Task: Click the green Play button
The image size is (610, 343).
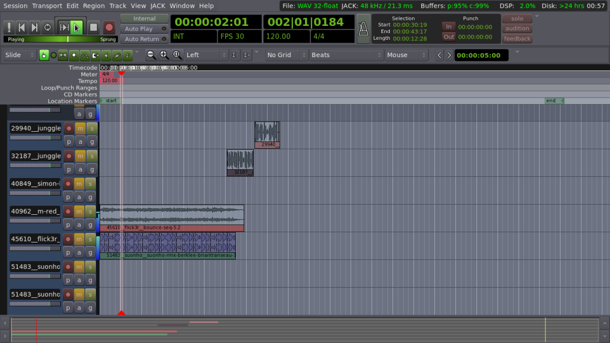Action: point(76,27)
